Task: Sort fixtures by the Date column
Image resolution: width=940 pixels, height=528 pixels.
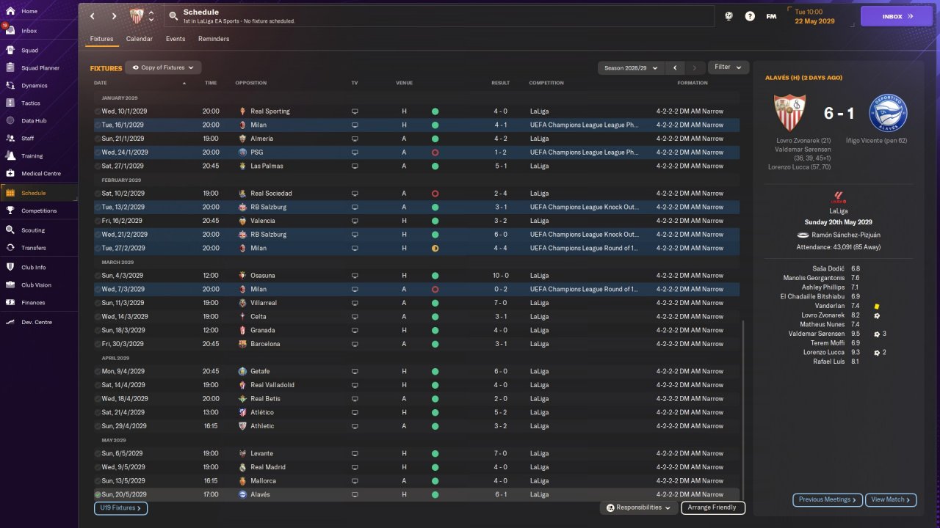Action: 101,83
